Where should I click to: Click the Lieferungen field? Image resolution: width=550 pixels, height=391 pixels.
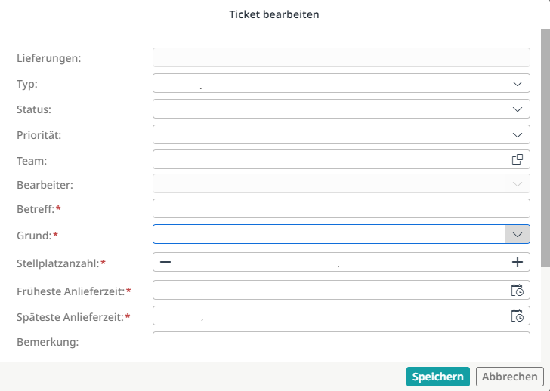(x=341, y=57)
